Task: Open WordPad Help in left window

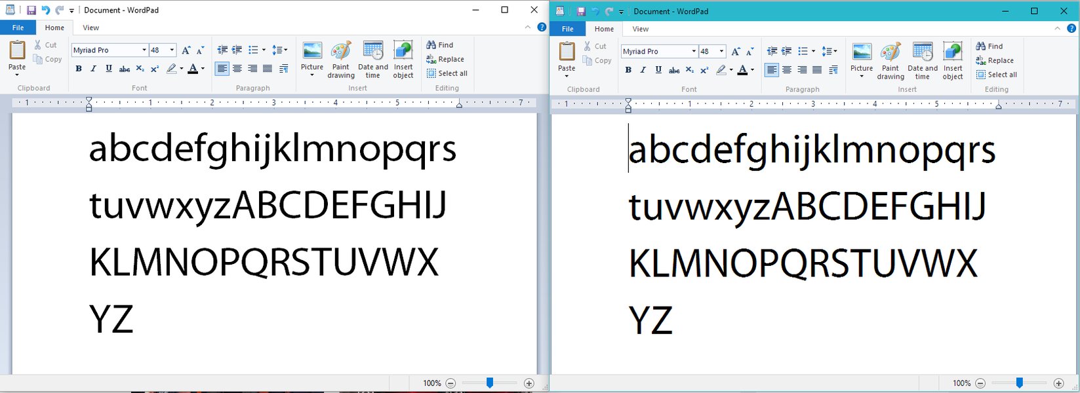Action: [542, 28]
